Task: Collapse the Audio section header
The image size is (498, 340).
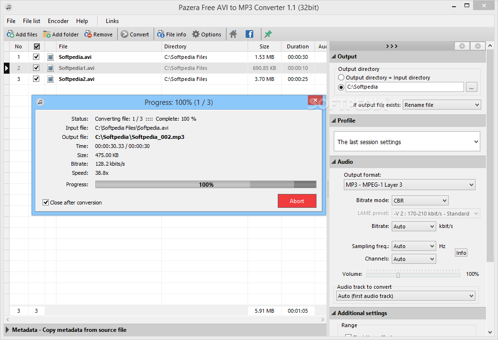Action: pos(408,162)
